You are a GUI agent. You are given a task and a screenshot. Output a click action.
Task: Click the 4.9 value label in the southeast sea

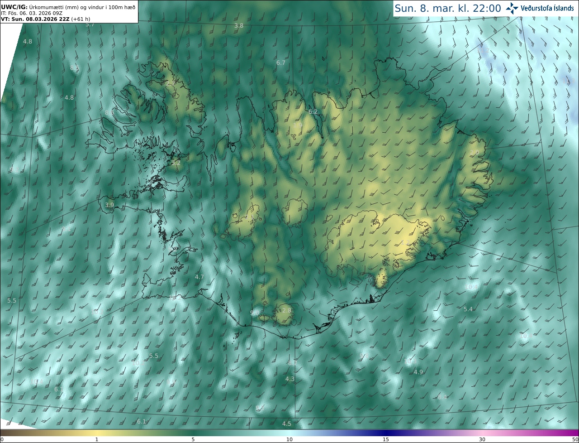418,372
